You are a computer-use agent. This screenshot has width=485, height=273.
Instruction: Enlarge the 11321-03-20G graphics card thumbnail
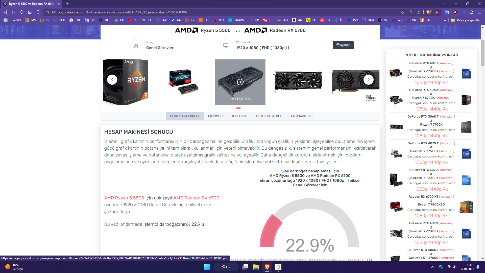[x=240, y=82]
